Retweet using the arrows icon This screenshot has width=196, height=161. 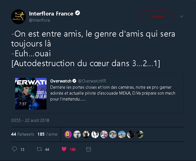[x=39, y=149]
